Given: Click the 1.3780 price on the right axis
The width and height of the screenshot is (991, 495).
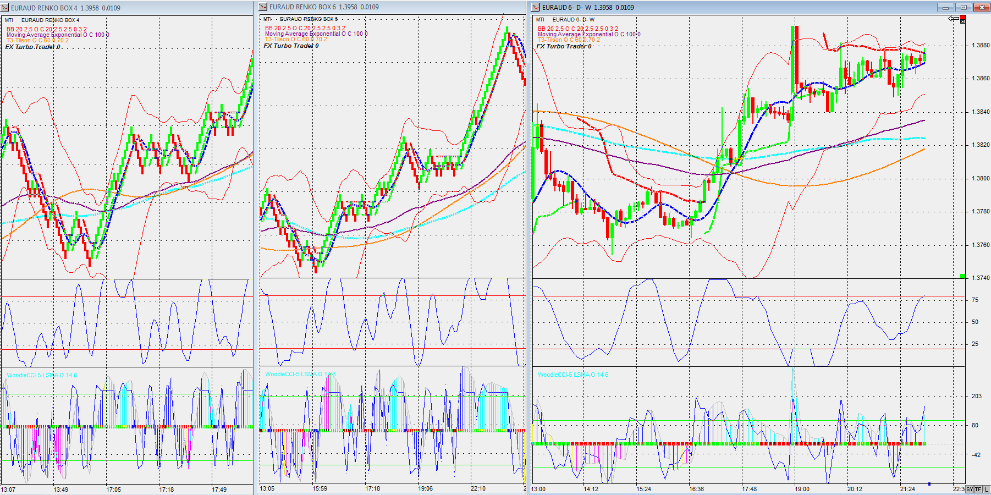Looking at the screenshot, I should tap(981, 211).
